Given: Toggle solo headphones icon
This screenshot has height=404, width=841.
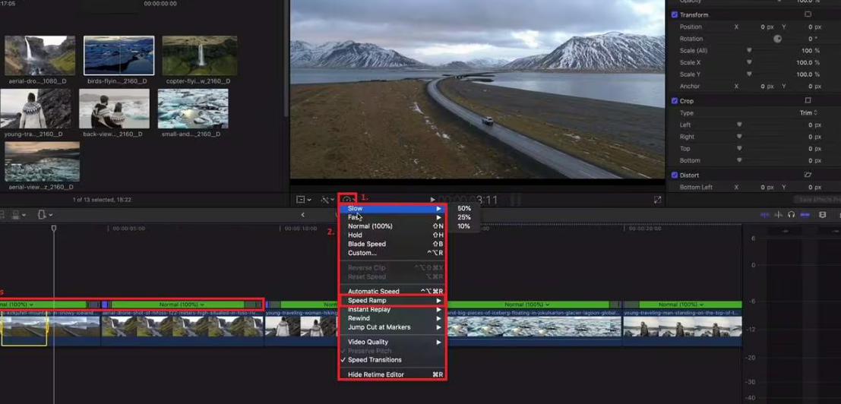Looking at the screenshot, I should coord(791,214).
